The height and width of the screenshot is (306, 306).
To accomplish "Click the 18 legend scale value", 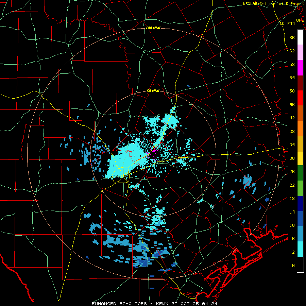I will [292, 199].
